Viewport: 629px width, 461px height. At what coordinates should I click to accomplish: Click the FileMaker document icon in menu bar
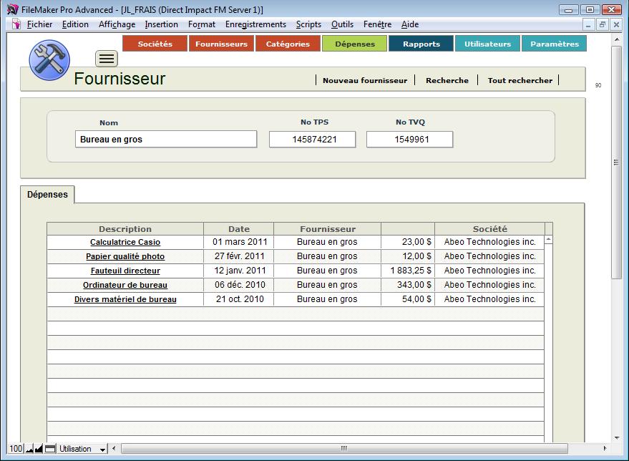click(x=16, y=24)
